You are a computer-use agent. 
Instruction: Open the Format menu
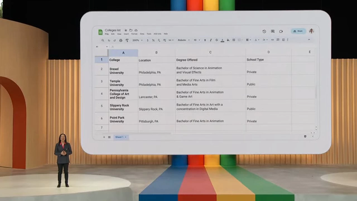click(134, 34)
